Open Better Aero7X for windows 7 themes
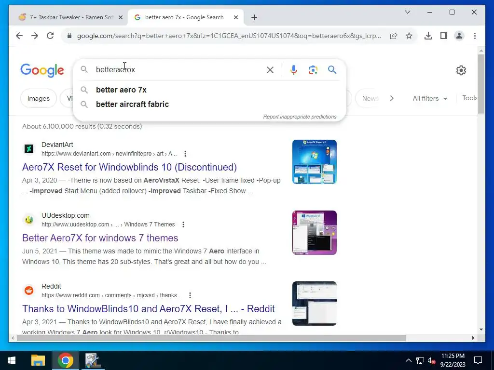This screenshot has height=370, width=494. pyautogui.click(x=100, y=238)
